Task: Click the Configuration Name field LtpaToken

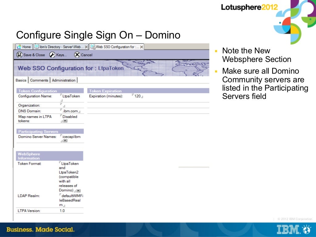Action: tap(71, 96)
